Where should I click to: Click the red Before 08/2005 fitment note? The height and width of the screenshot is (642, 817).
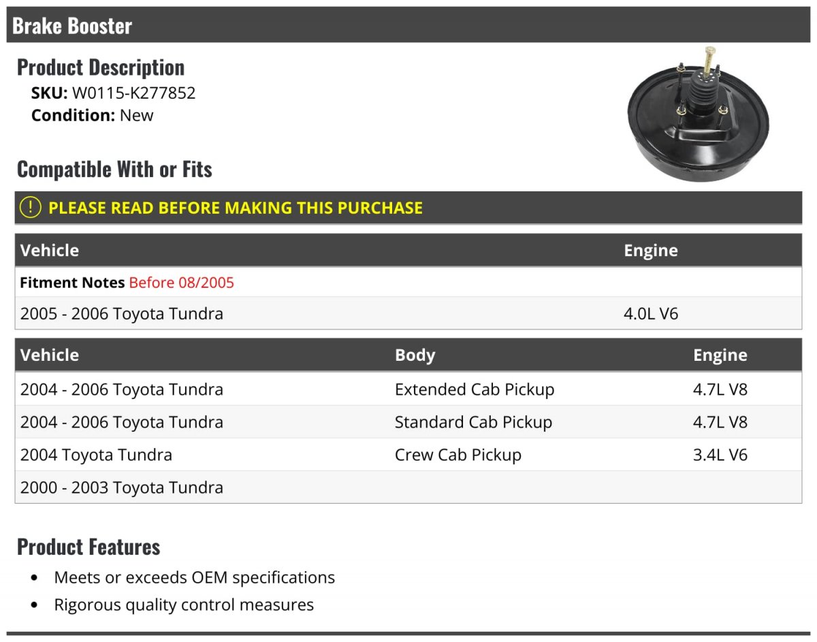tap(181, 283)
